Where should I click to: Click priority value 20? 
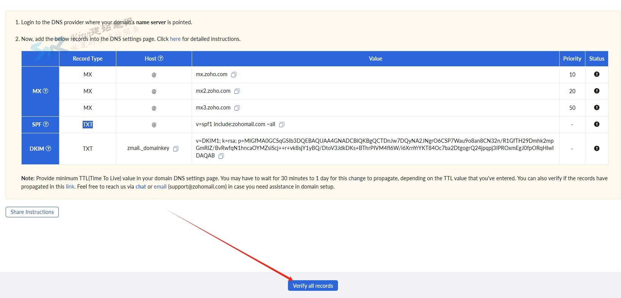tap(572, 91)
